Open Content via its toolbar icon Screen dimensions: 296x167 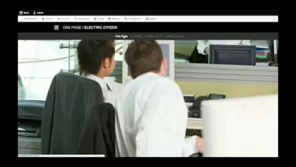(x=43, y=19)
